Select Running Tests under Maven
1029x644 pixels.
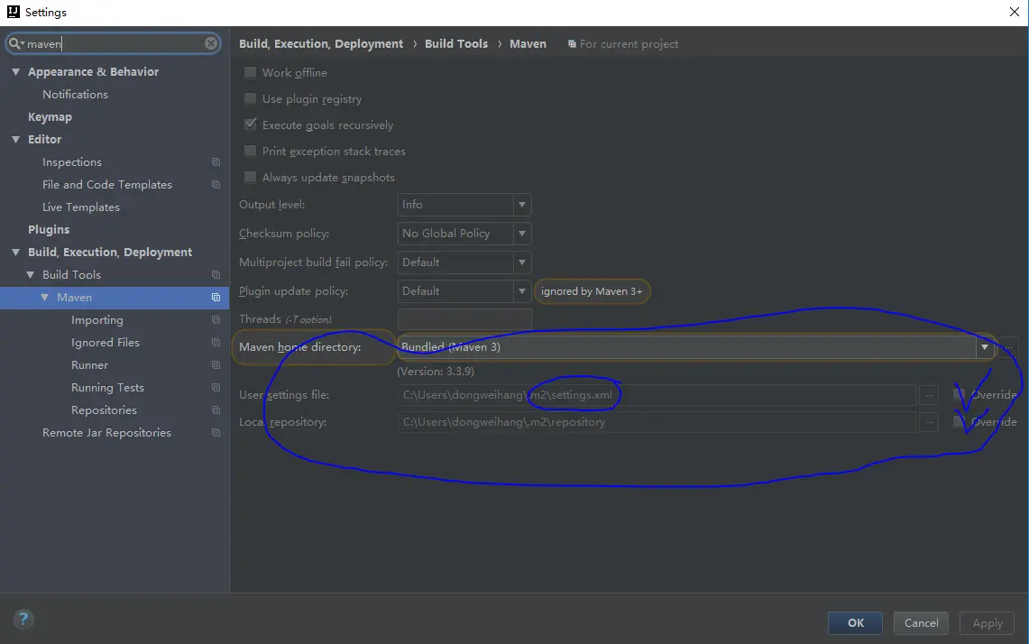[x=107, y=387]
